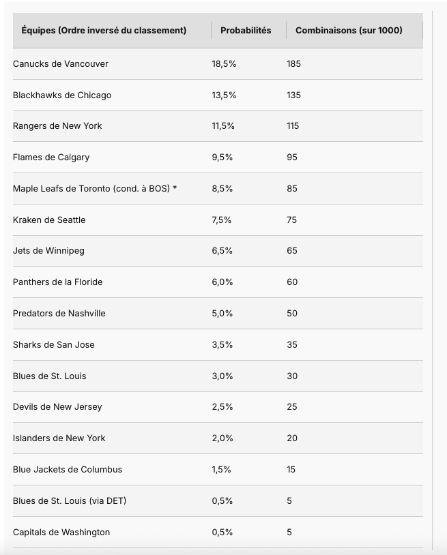Click Flames de Calgary team name
Viewport: 447px width, 555px height.
(x=51, y=157)
